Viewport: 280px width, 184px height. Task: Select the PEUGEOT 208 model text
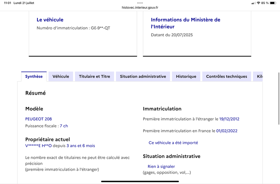[38, 119]
